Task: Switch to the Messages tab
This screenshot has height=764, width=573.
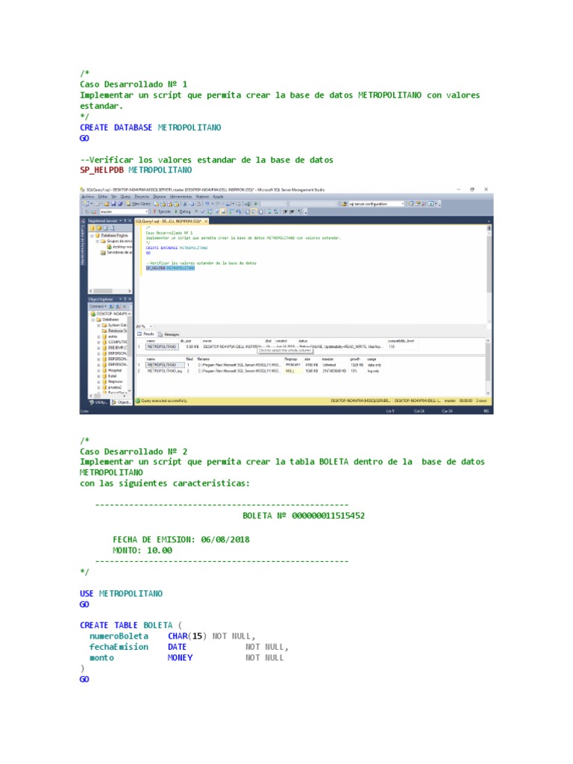Action: 169,334
